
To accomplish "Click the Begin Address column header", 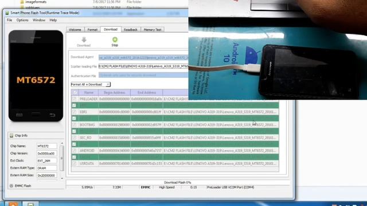I will pyautogui.click(x=115, y=93).
